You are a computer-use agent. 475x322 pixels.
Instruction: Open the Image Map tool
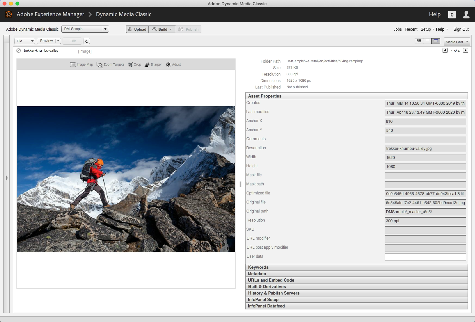click(x=82, y=65)
